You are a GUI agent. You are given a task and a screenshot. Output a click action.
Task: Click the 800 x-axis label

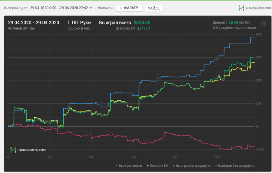point(175,157)
